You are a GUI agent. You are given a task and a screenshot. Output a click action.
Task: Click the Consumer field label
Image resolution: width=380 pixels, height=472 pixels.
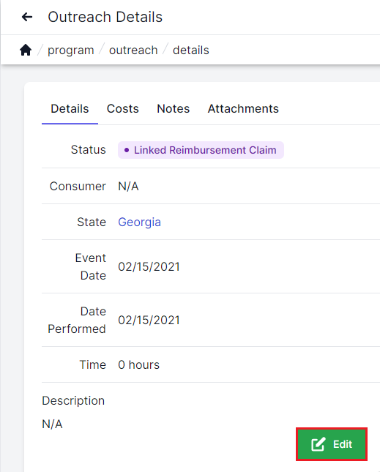(x=78, y=187)
